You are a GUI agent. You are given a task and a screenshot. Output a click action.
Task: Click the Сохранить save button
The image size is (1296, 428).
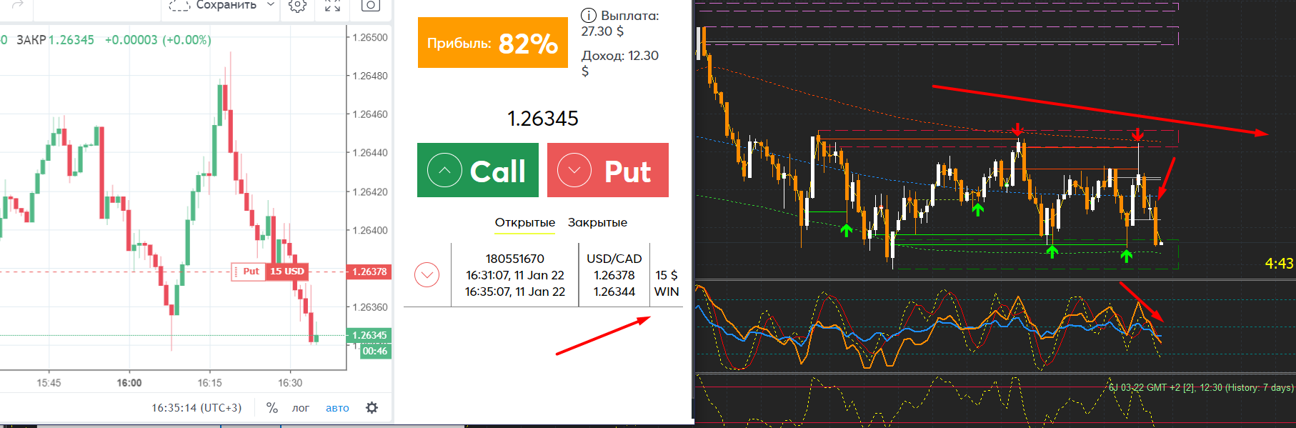(x=226, y=5)
